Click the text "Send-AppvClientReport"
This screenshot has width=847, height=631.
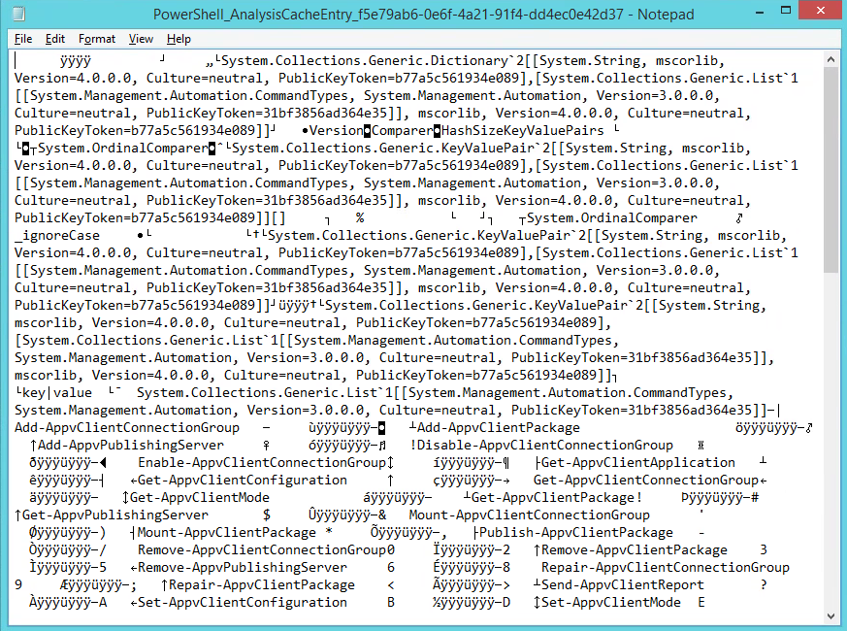pyautogui.click(x=623, y=585)
